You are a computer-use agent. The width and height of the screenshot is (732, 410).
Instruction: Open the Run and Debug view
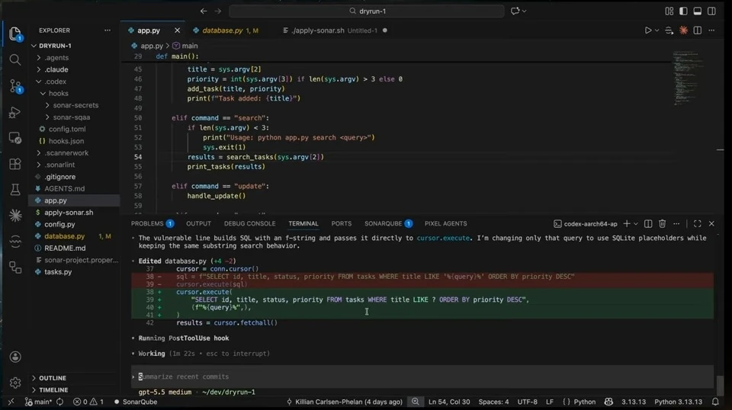pos(15,112)
